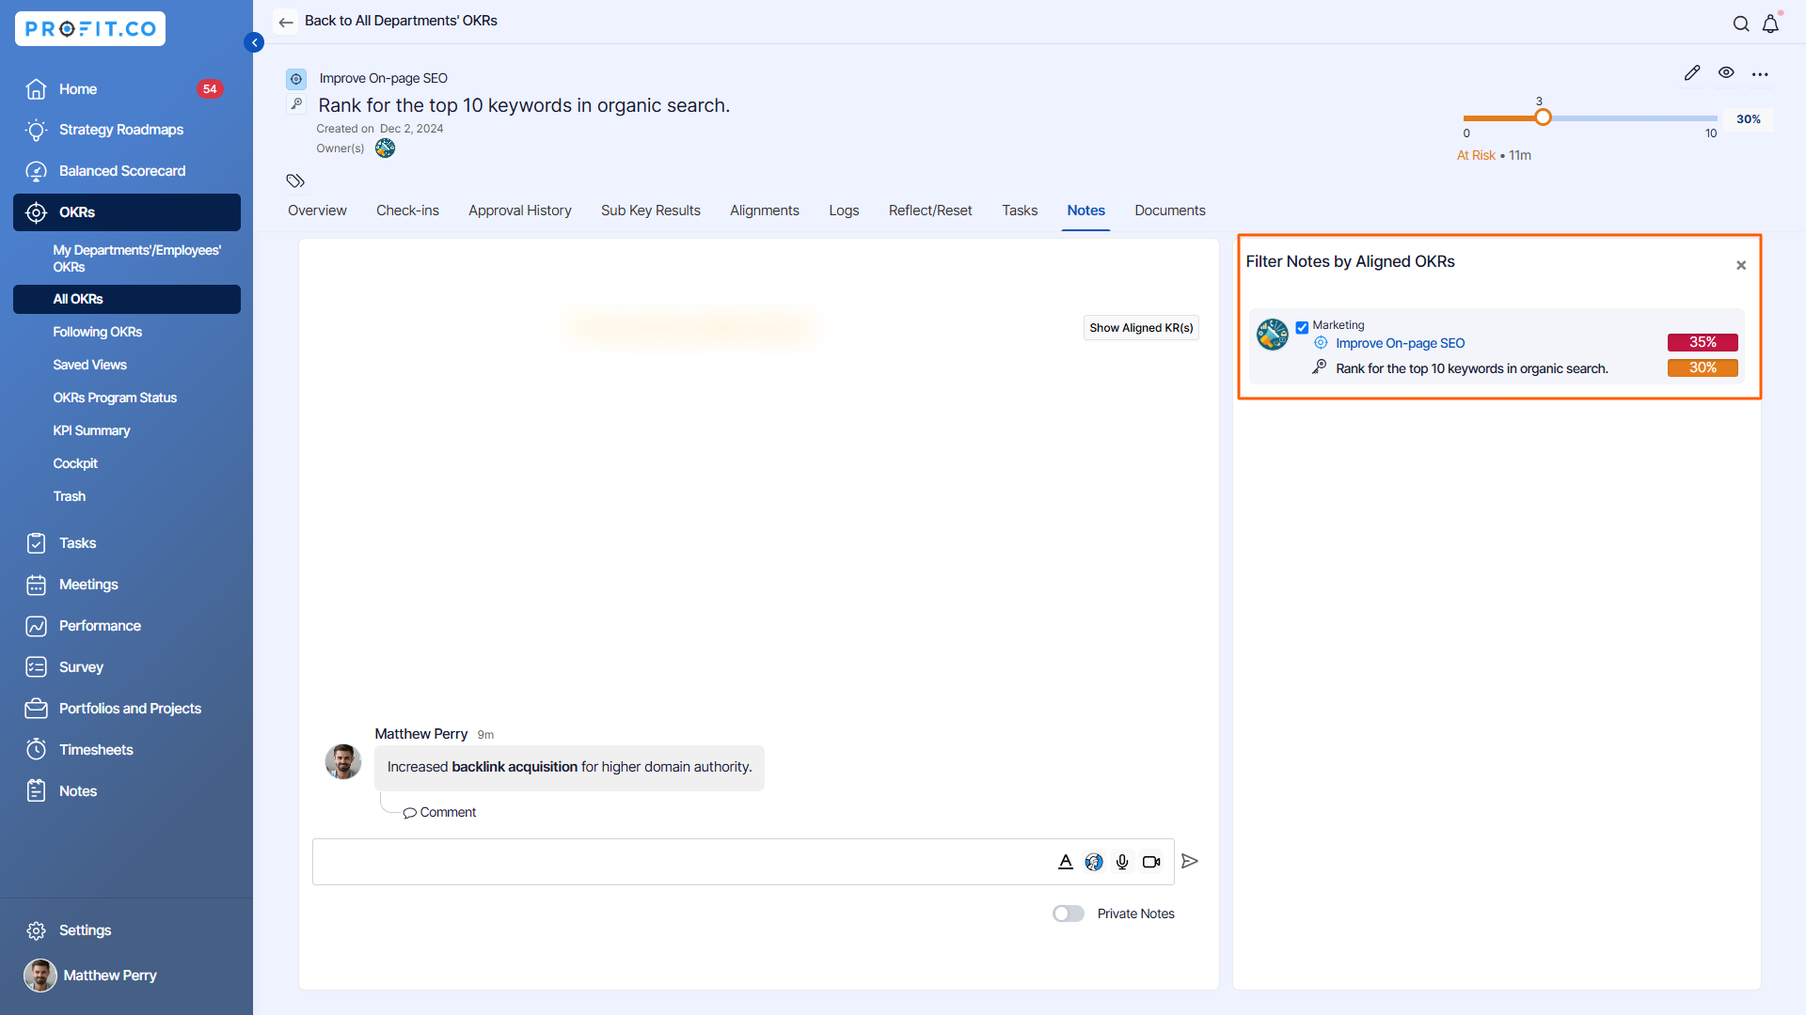Enable the Private Notes toggle
Viewport: 1806px width, 1015px height.
[x=1069, y=913]
